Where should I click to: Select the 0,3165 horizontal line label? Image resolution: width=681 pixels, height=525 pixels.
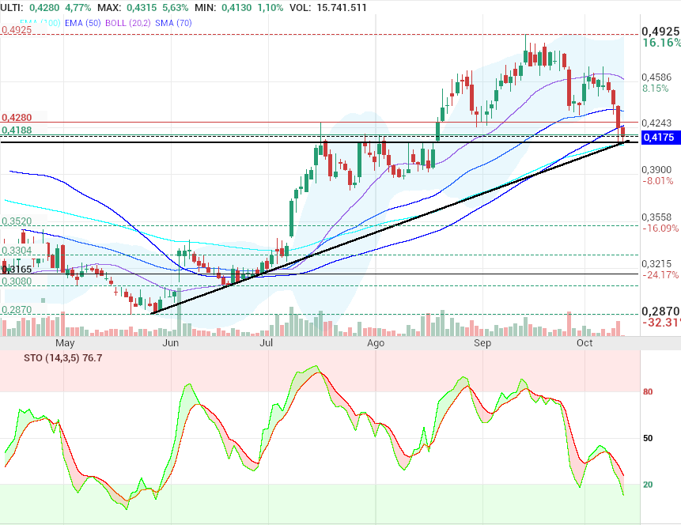[17, 270]
